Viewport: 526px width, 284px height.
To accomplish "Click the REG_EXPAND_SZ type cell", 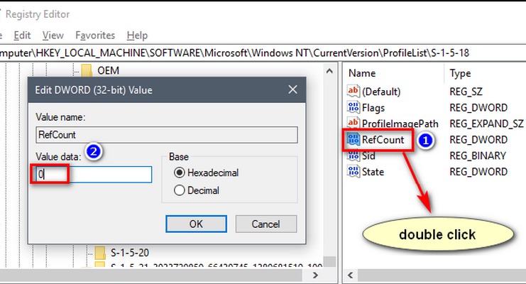I will [x=486, y=124].
